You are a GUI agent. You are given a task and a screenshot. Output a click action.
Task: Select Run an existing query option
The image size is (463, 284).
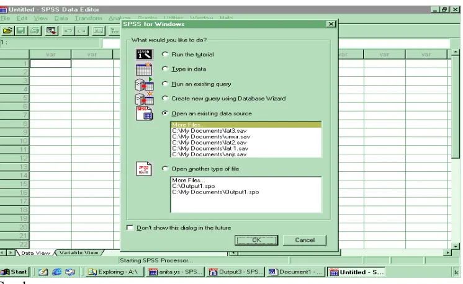coord(165,84)
